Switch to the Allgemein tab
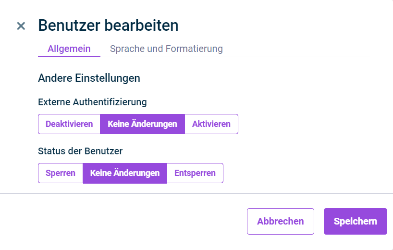The height and width of the screenshot is (250, 393). [x=69, y=49]
